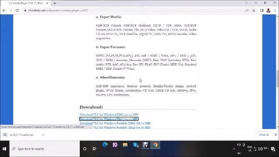Image resolution: width=279 pixels, height=157 pixels.
Task: Open Cortana circle on taskbar
Action: 85,149
